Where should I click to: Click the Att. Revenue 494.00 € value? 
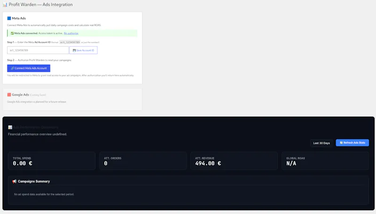click(x=208, y=163)
